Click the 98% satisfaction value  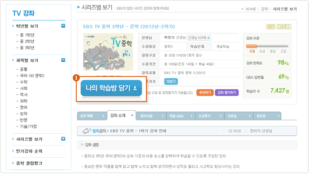[x=283, y=62]
